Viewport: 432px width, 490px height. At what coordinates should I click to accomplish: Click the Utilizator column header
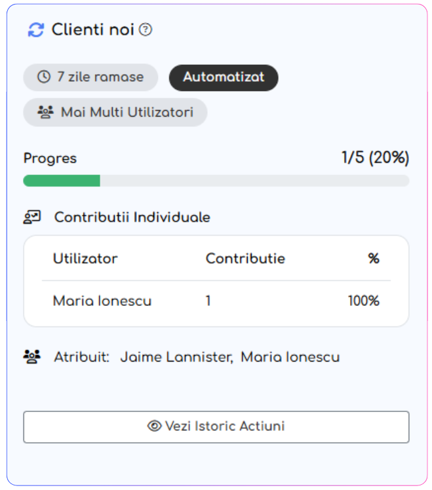(x=85, y=258)
